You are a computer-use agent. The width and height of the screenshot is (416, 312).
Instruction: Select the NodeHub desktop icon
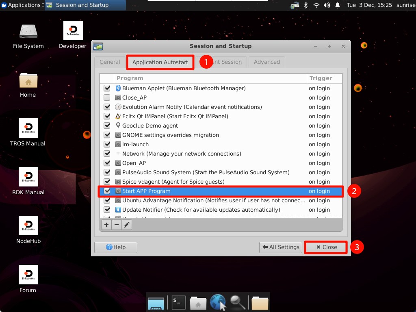coord(28,230)
